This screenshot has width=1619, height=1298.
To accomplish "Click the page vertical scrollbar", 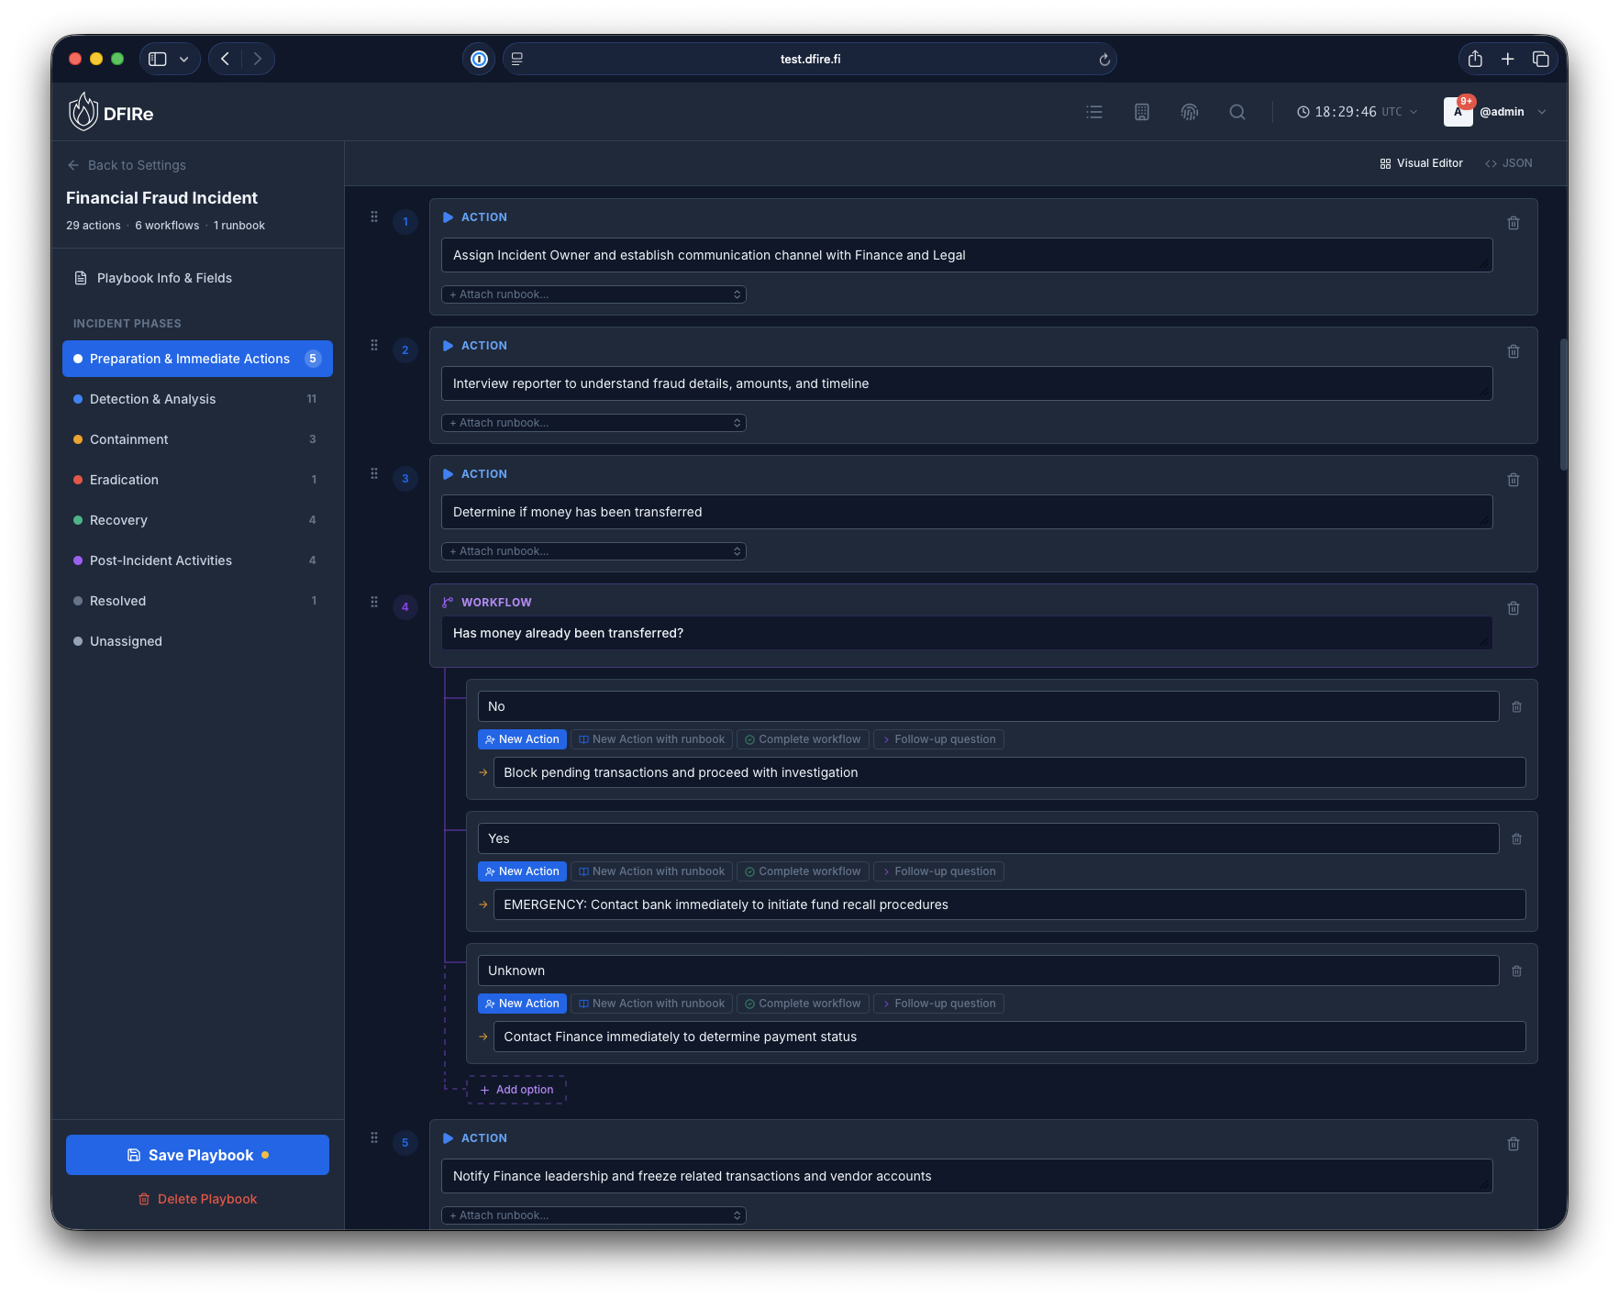I will point(1563,404).
